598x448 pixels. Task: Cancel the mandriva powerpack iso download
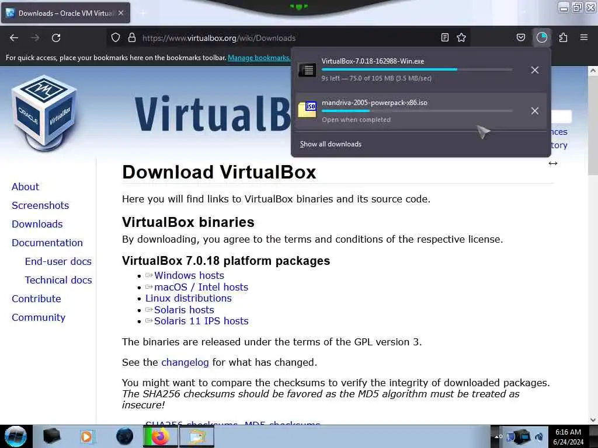(535, 111)
